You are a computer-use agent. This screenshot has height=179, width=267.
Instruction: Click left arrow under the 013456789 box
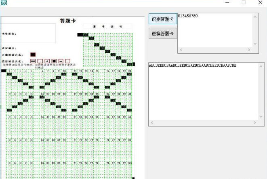181,50
